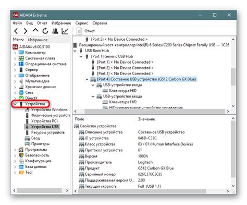Expand the Системная плата tree node
Image resolution: width=247 pixels, height=205 pixels.
click(15, 58)
